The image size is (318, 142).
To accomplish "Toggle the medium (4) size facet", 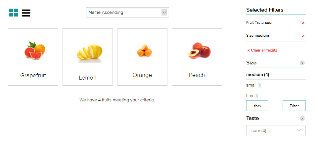I will [257, 75].
